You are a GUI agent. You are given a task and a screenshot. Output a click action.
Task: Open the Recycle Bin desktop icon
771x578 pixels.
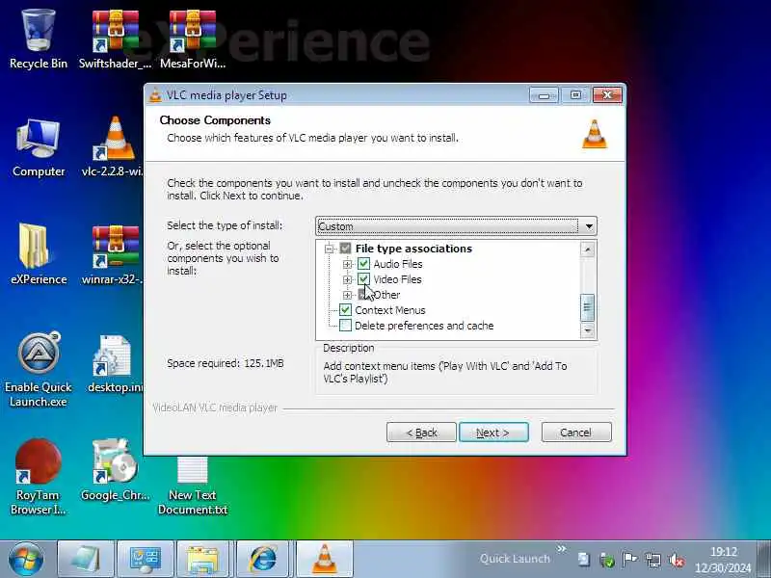click(39, 40)
